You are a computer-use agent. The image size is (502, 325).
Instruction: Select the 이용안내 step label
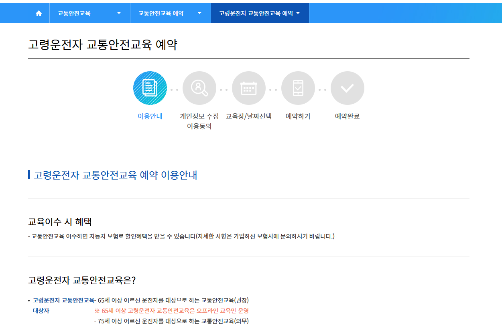[150, 116]
